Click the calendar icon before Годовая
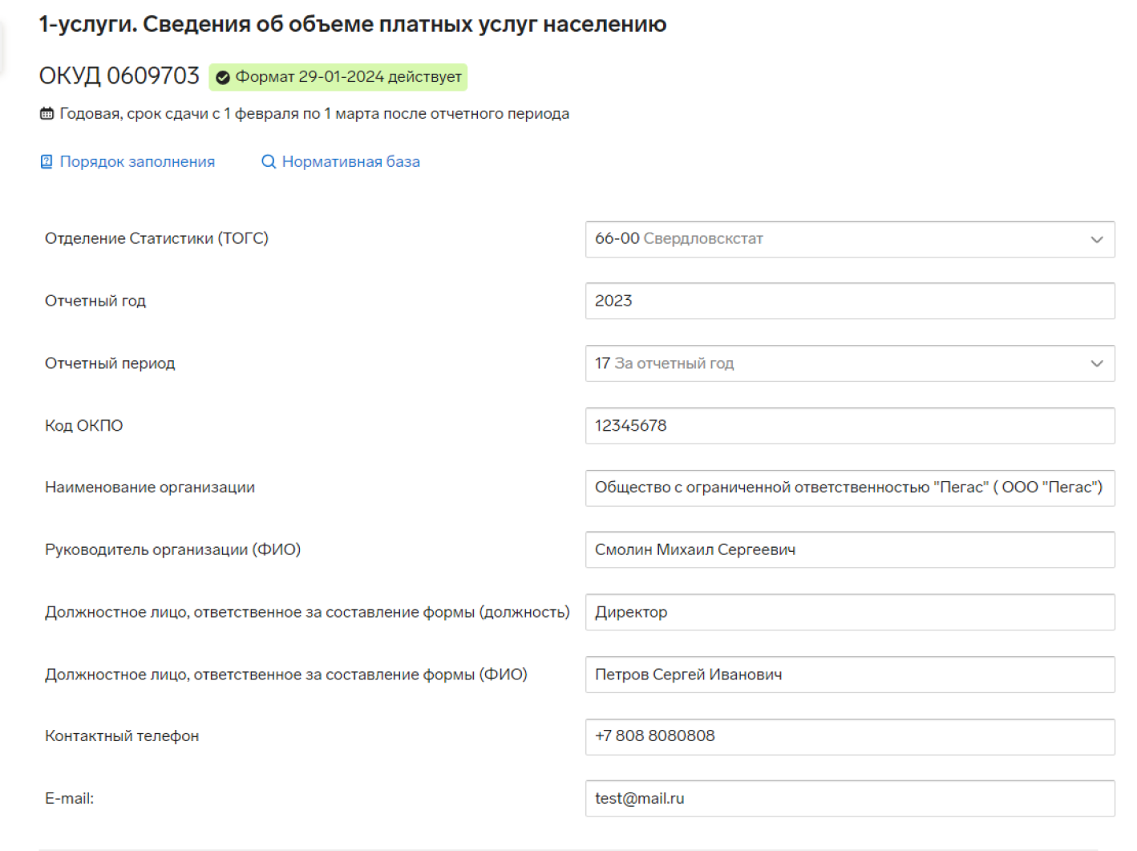The height and width of the screenshot is (851, 1137). click(x=47, y=114)
